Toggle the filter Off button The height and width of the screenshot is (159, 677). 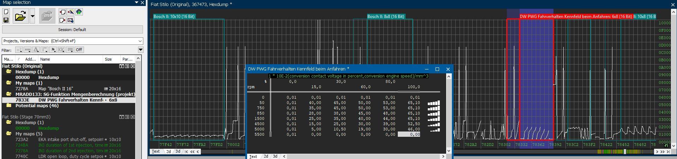(79, 50)
